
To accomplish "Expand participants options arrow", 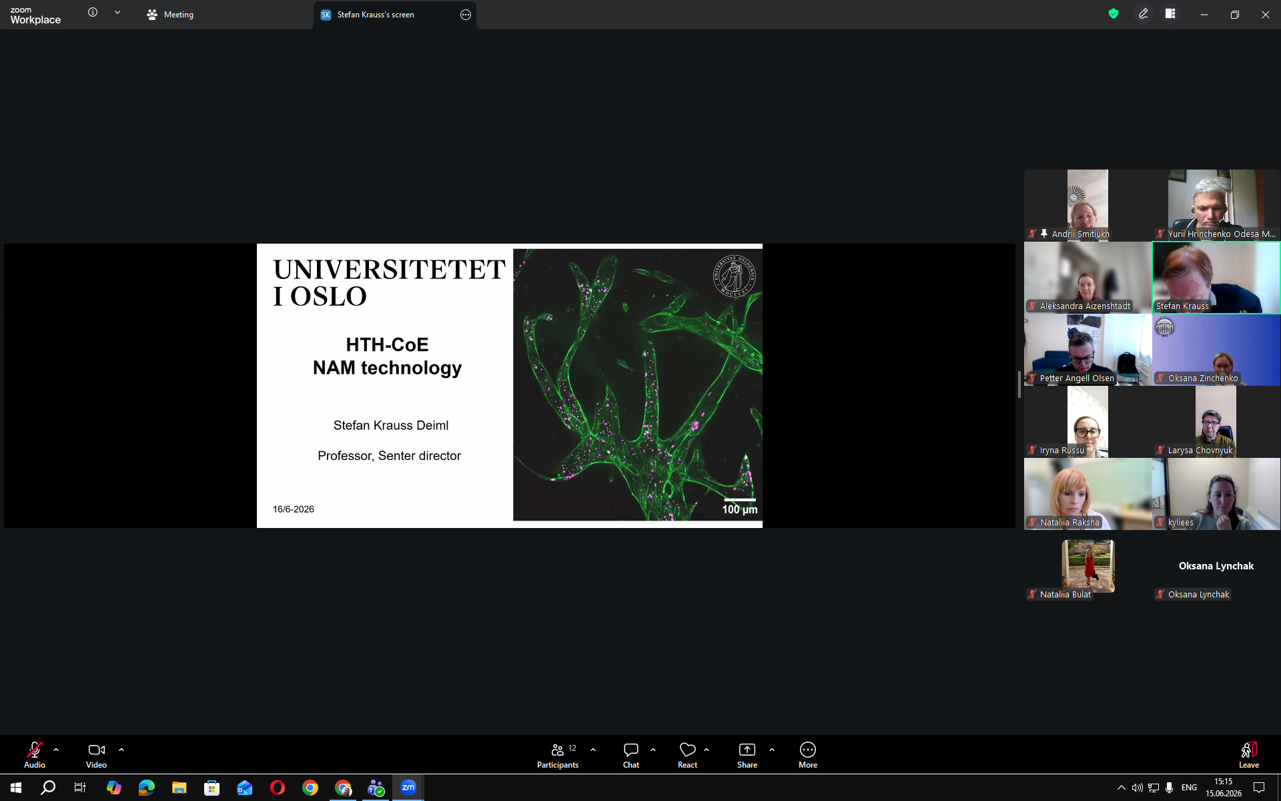I will [593, 750].
